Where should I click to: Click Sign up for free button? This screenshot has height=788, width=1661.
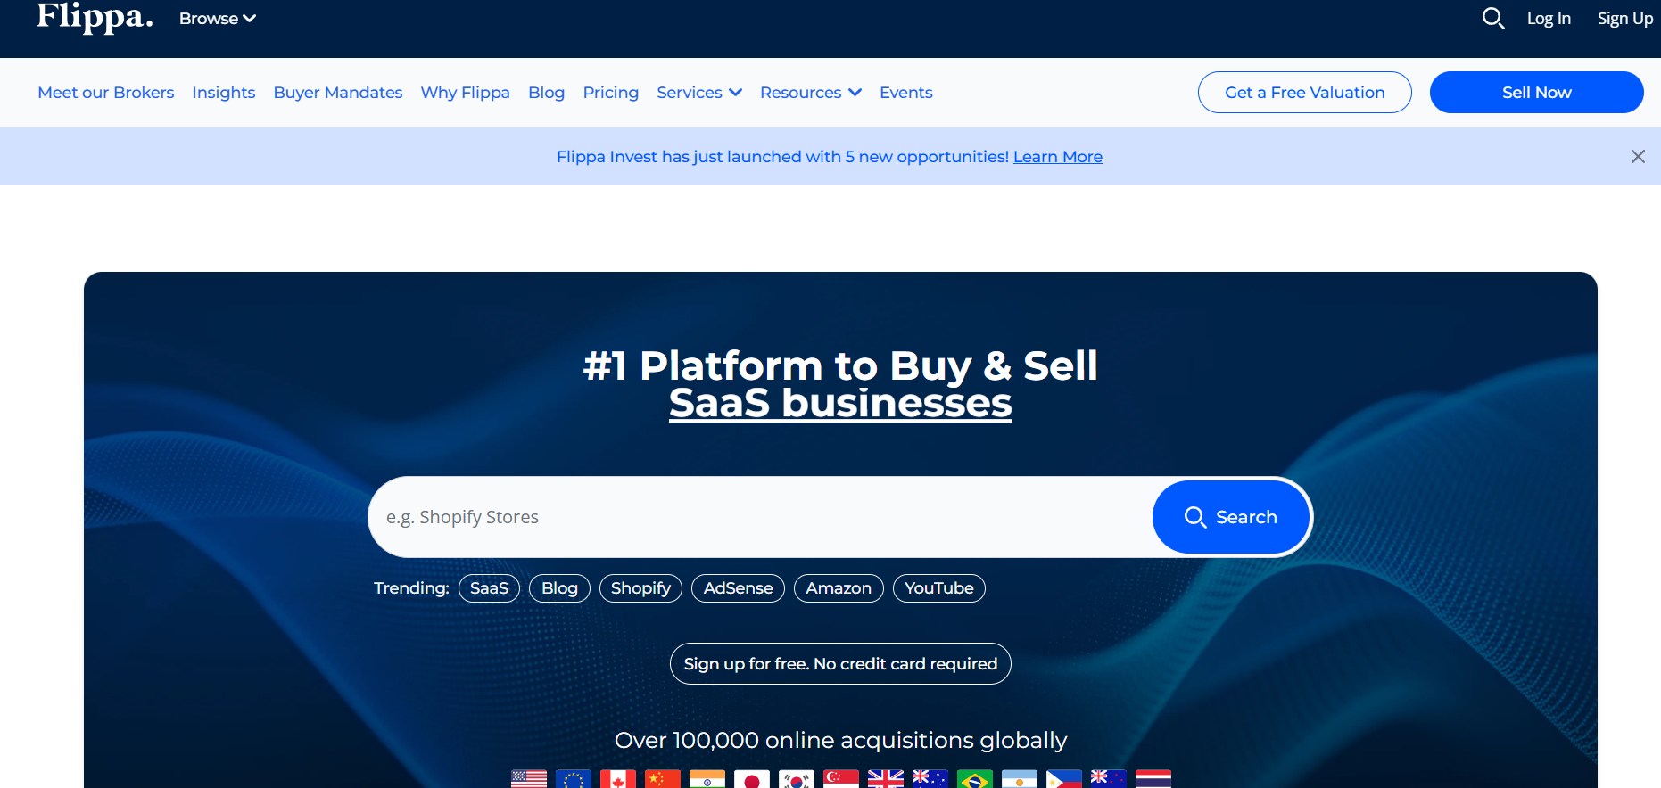840,664
